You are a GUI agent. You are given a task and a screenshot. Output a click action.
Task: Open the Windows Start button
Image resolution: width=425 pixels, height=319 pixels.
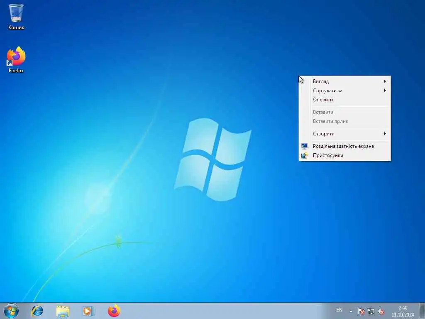(11, 311)
